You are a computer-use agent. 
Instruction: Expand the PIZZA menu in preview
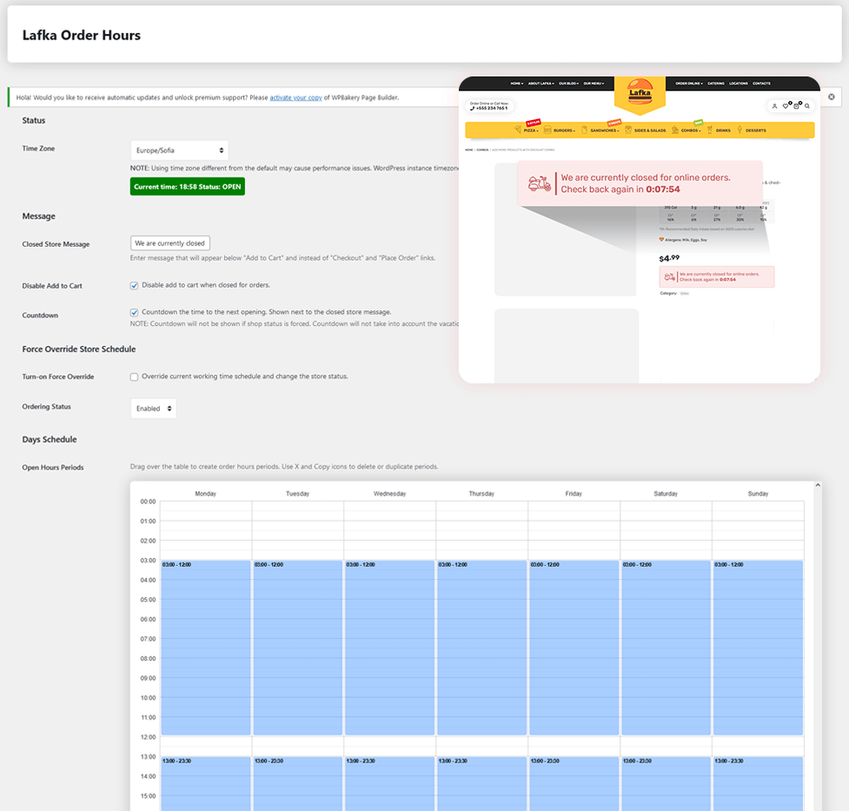point(531,130)
